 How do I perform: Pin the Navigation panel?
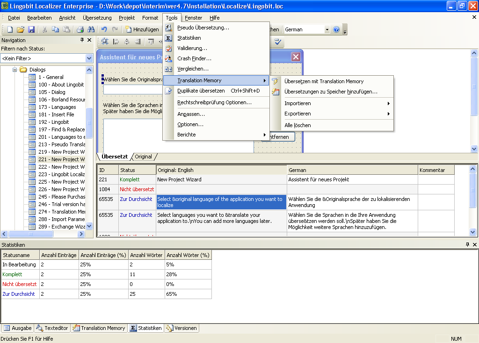[82, 40]
